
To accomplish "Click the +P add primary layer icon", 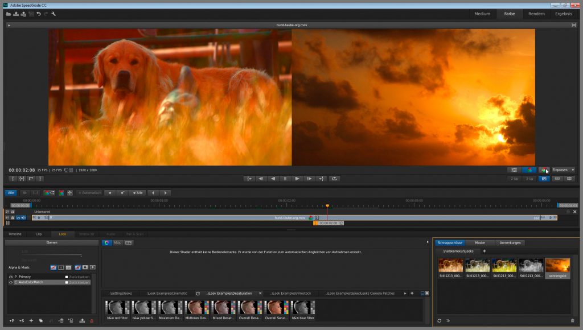I will pyautogui.click(x=11, y=321).
